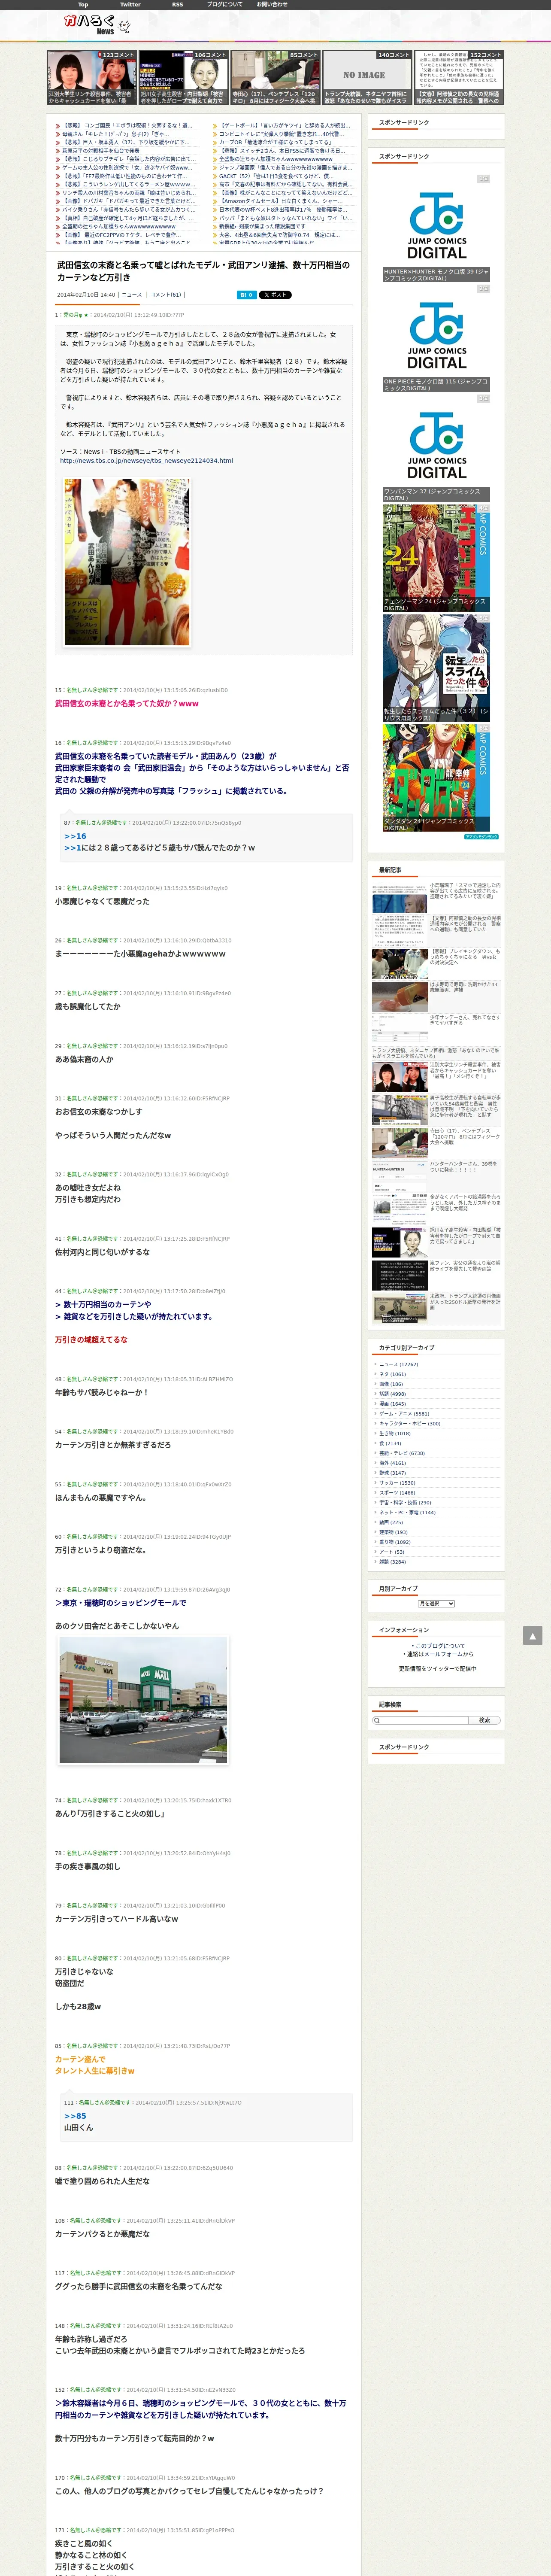Open the ゲーム・アニメ (5581) category archive
The image size is (551, 2576).
pos(404,1414)
